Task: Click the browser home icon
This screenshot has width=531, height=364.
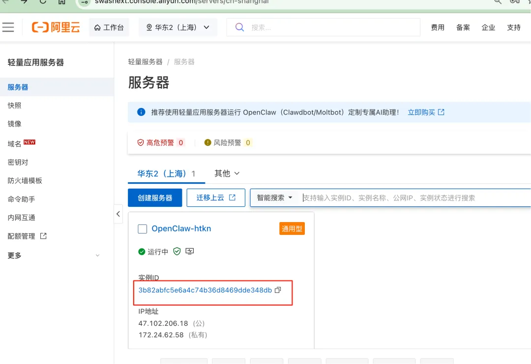Action: point(61,1)
